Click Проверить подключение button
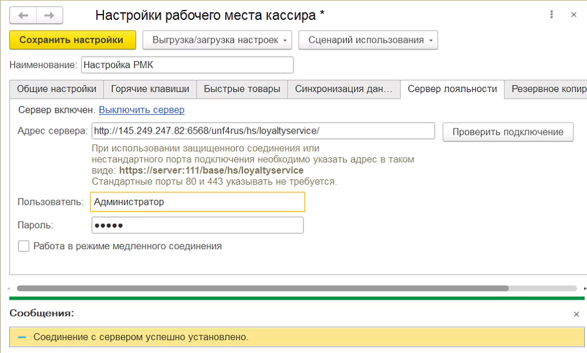This screenshot has width=587, height=353. coord(508,132)
